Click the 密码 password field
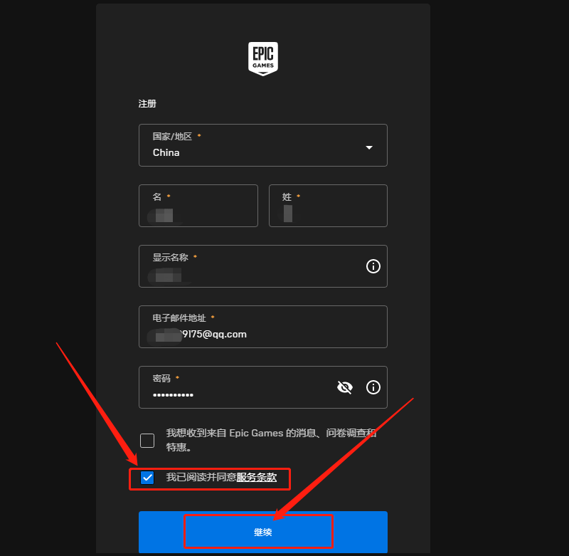Image resolution: width=569 pixels, height=556 pixels. click(x=263, y=387)
